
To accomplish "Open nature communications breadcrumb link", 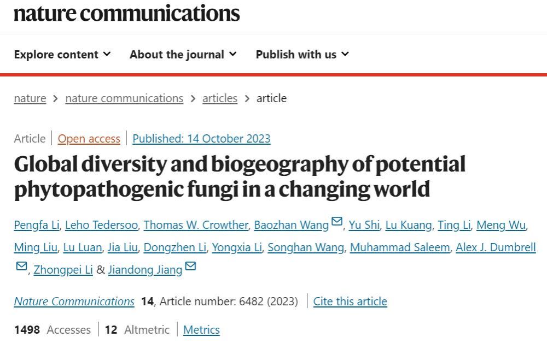I will [124, 98].
